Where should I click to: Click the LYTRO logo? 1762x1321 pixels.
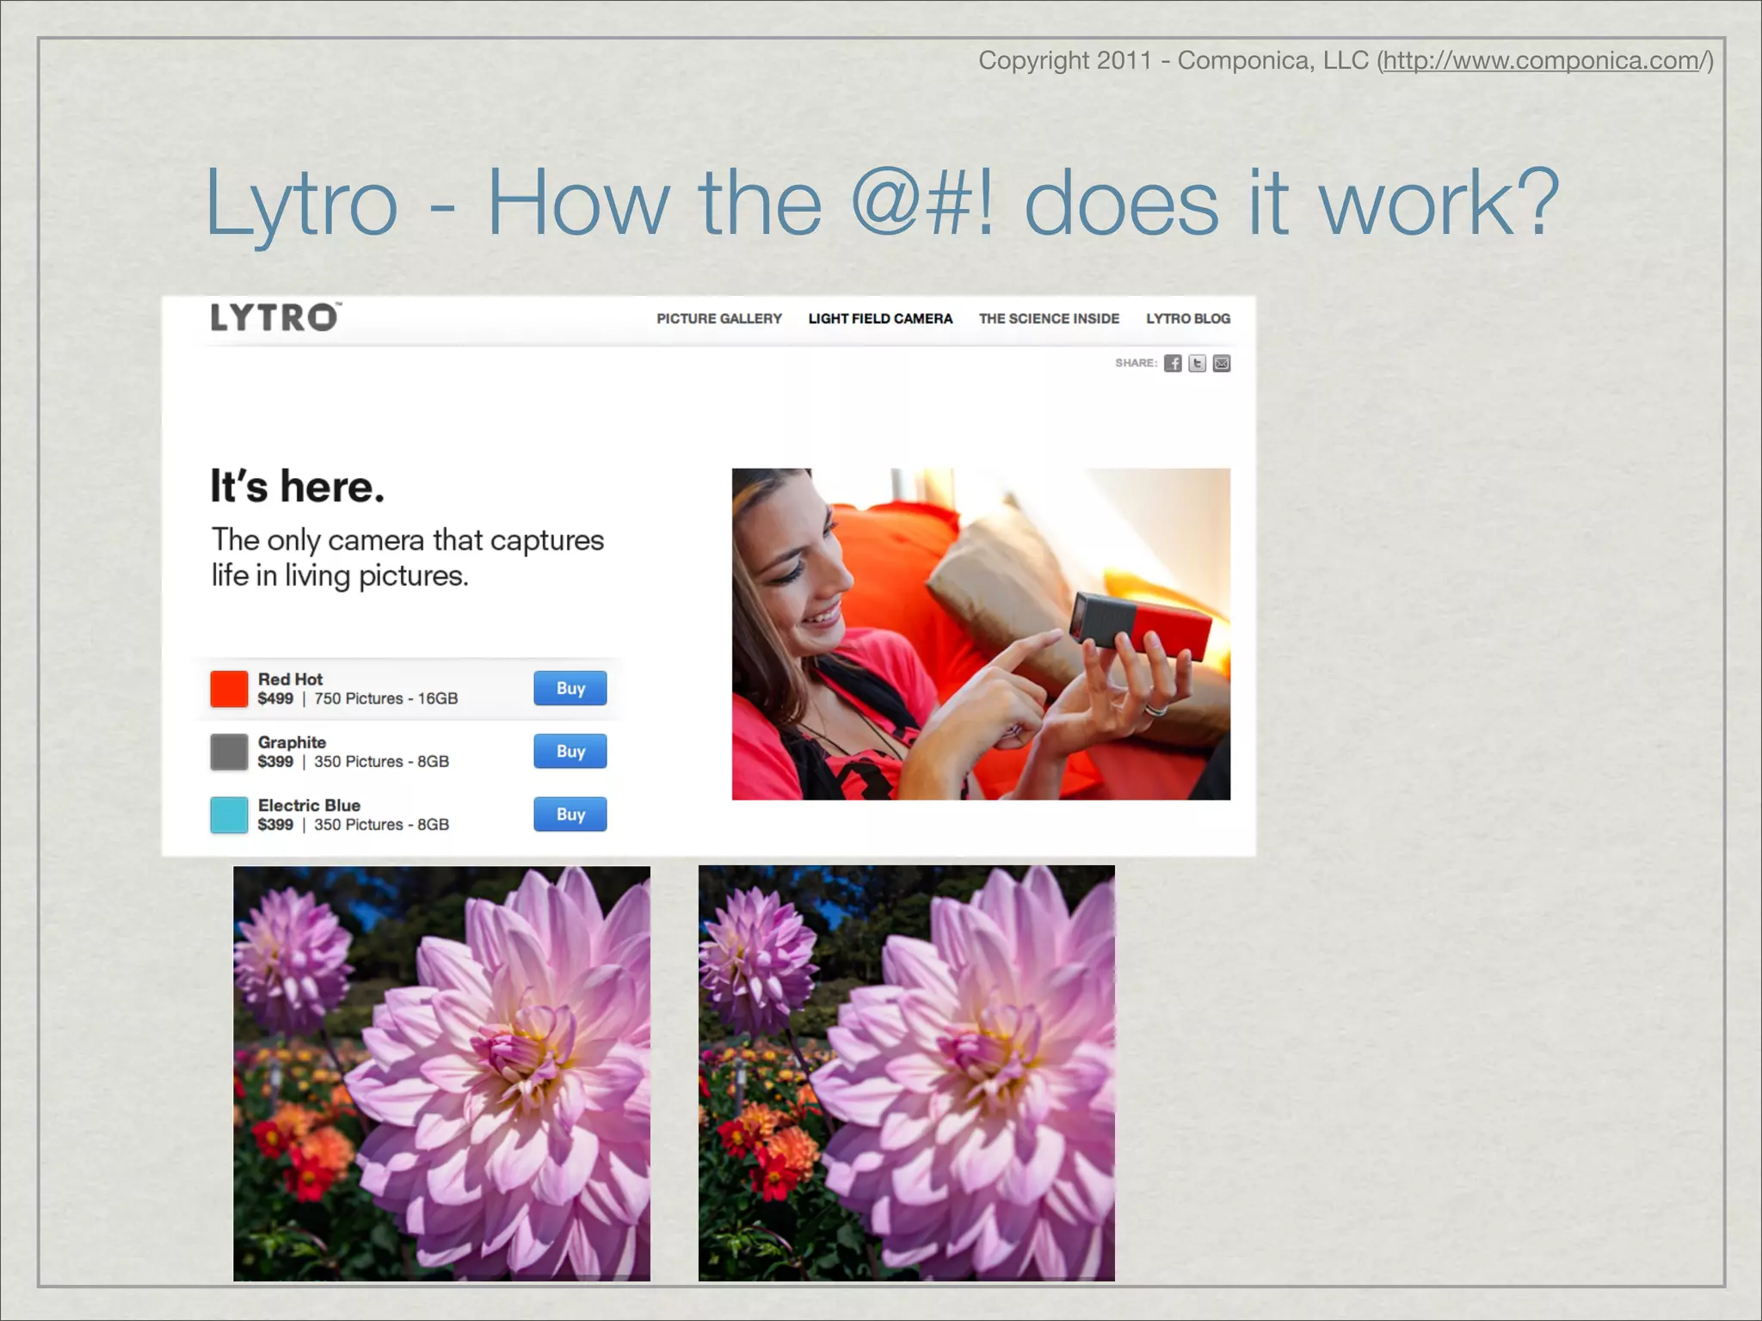(276, 317)
